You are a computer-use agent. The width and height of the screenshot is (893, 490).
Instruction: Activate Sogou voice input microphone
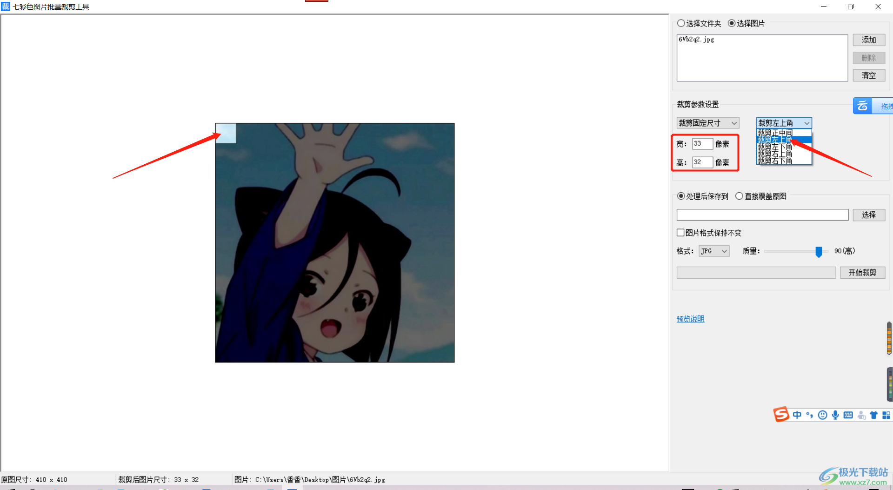coord(835,415)
